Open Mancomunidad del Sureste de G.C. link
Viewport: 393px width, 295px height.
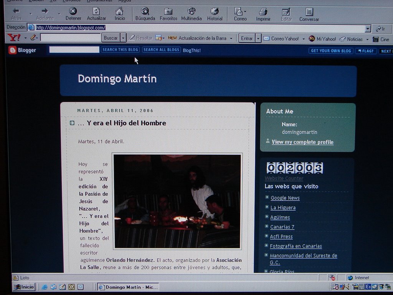click(303, 259)
